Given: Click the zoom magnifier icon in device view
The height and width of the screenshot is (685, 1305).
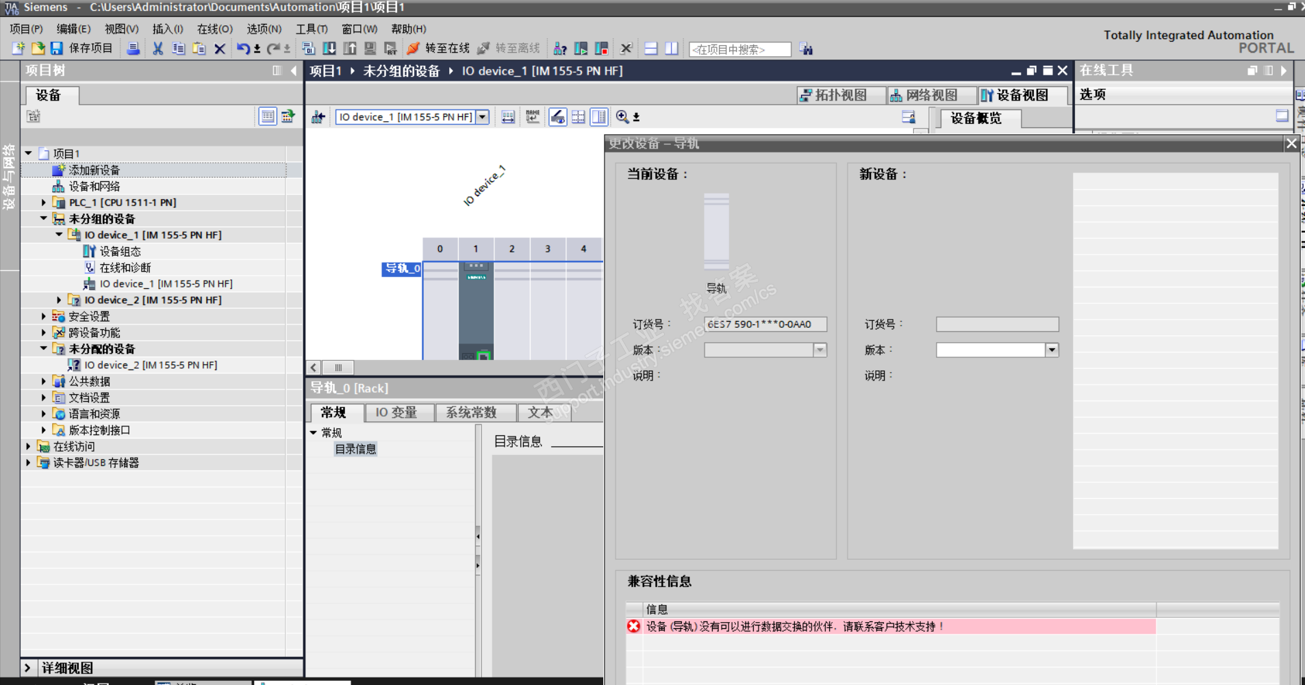Looking at the screenshot, I should click(622, 117).
